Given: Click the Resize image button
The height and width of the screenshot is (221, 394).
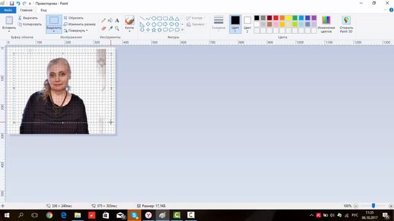Looking at the screenshot, I should [x=79, y=25].
